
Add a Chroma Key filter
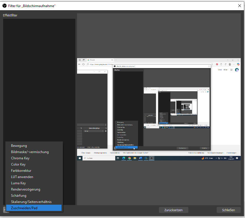point(34,158)
